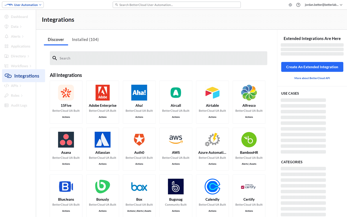Click the Asana integration logo
Screen dimensions: 347x217
(66, 140)
